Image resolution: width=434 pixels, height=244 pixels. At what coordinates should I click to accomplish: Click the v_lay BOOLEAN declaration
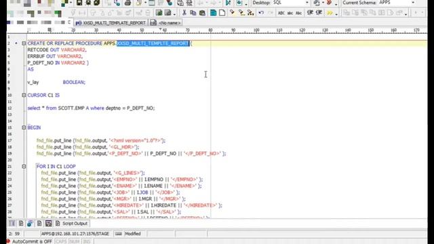pos(56,82)
